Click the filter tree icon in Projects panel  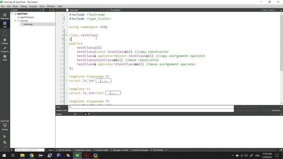(43, 10)
